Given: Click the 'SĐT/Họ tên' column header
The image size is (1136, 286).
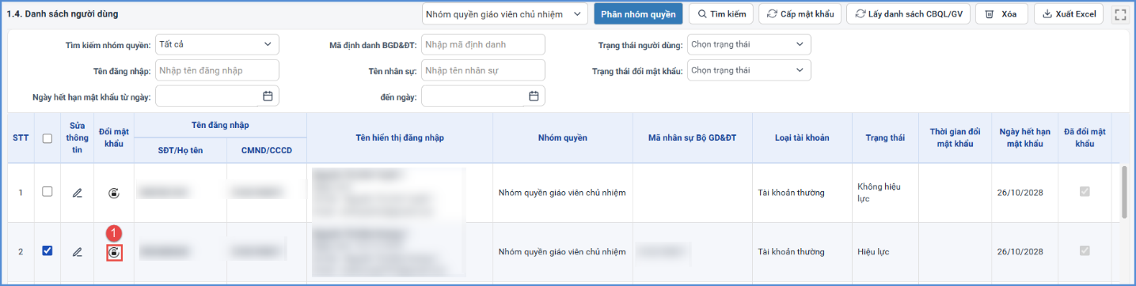Looking at the screenshot, I should click(180, 150).
